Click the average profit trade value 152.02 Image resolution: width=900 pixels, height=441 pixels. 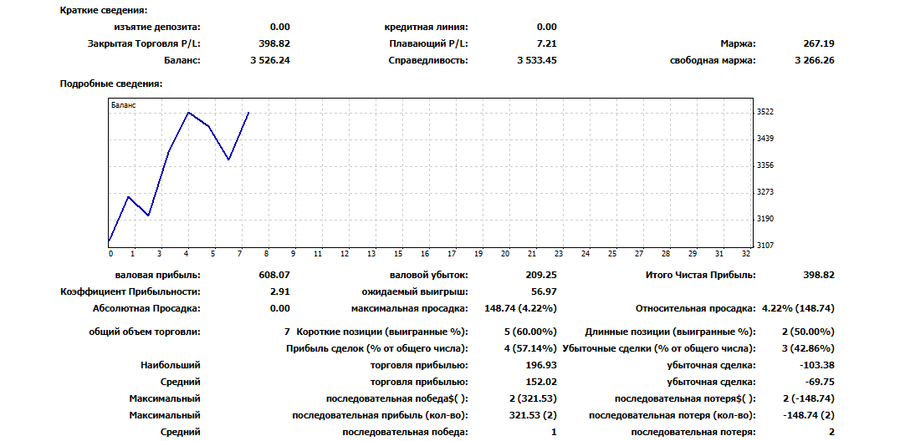pyautogui.click(x=540, y=382)
